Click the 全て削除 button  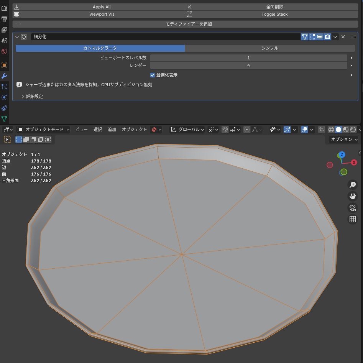tap(274, 7)
